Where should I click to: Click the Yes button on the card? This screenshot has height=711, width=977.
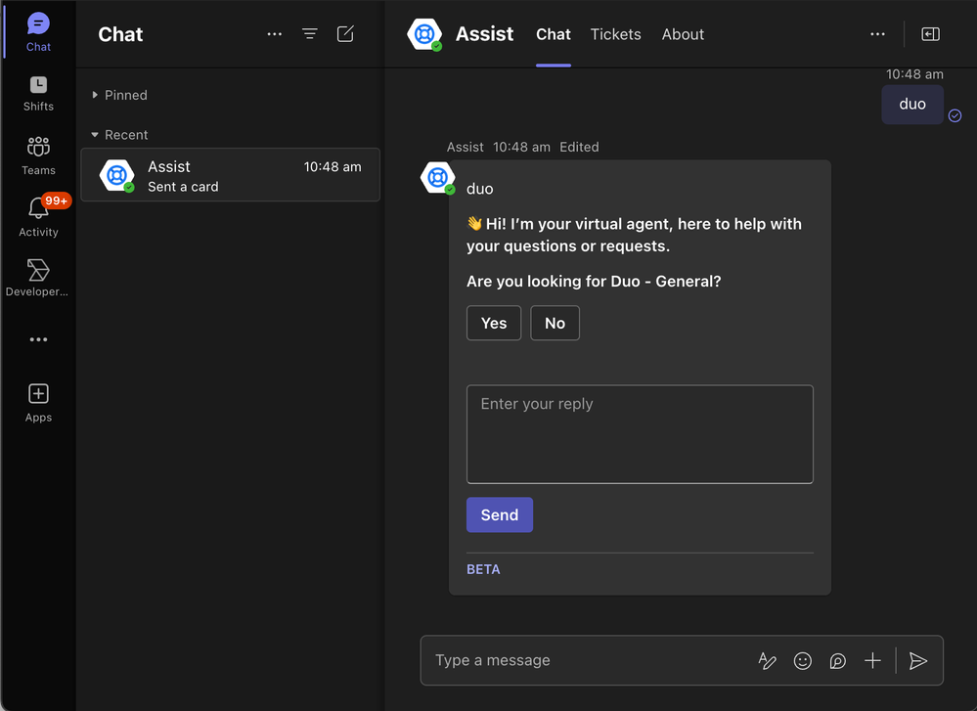(x=494, y=323)
